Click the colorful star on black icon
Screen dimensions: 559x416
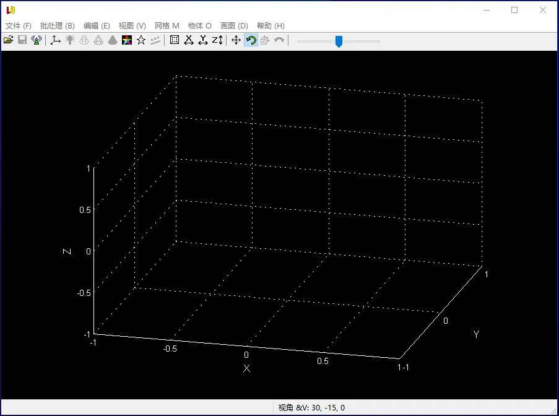[127, 40]
